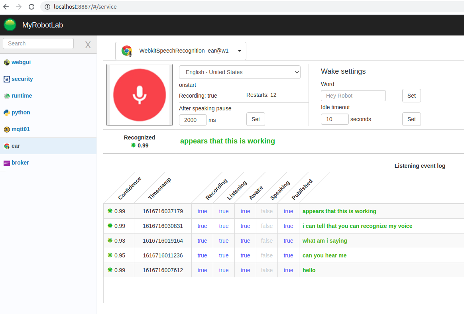Clear the search with the X button
464x314 pixels.
point(88,45)
